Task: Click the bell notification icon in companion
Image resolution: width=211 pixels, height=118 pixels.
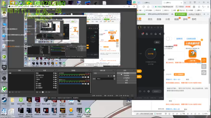Action: (156, 34)
